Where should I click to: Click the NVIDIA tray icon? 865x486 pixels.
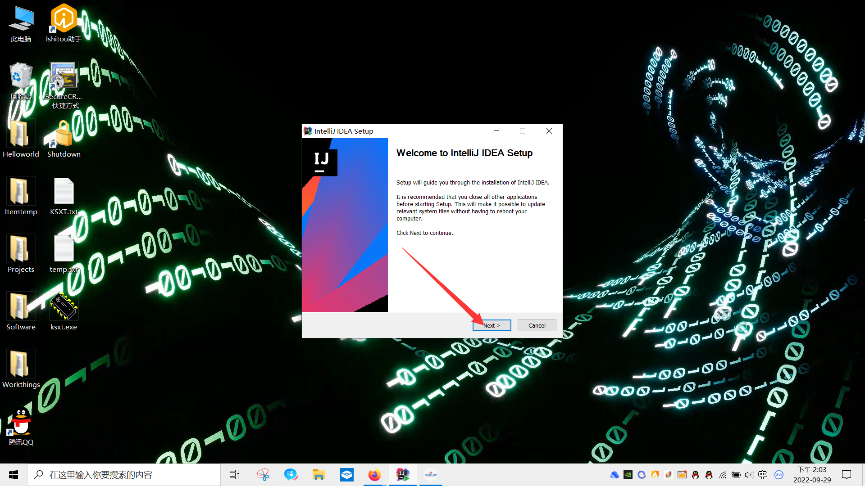[x=628, y=475]
